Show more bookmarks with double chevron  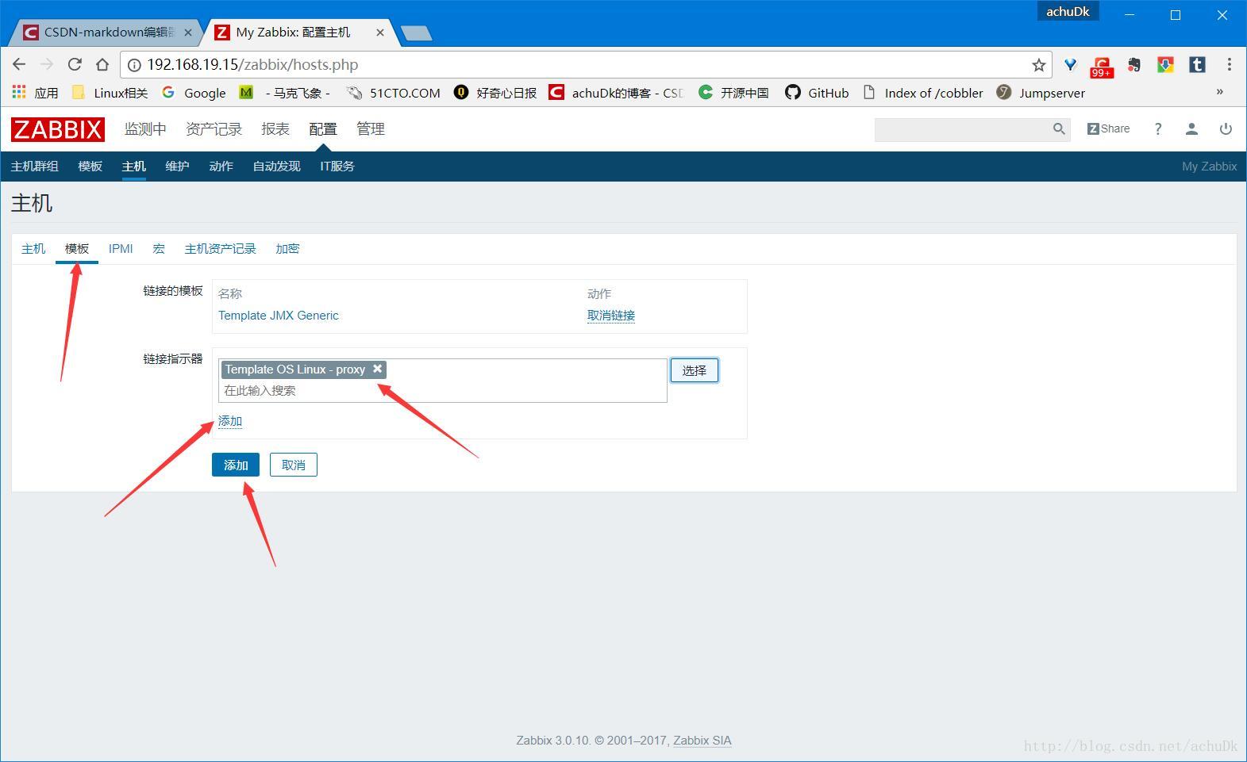(1220, 92)
